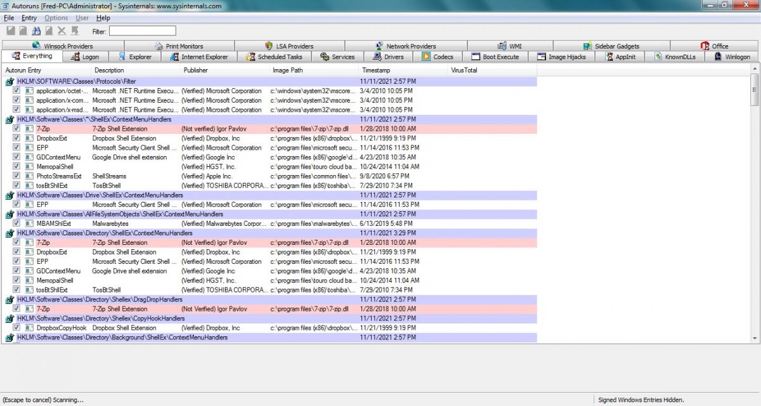Click the file icon beside MBAMShlExt
The height and width of the screenshot is (406, 761).
click(29, 223)
